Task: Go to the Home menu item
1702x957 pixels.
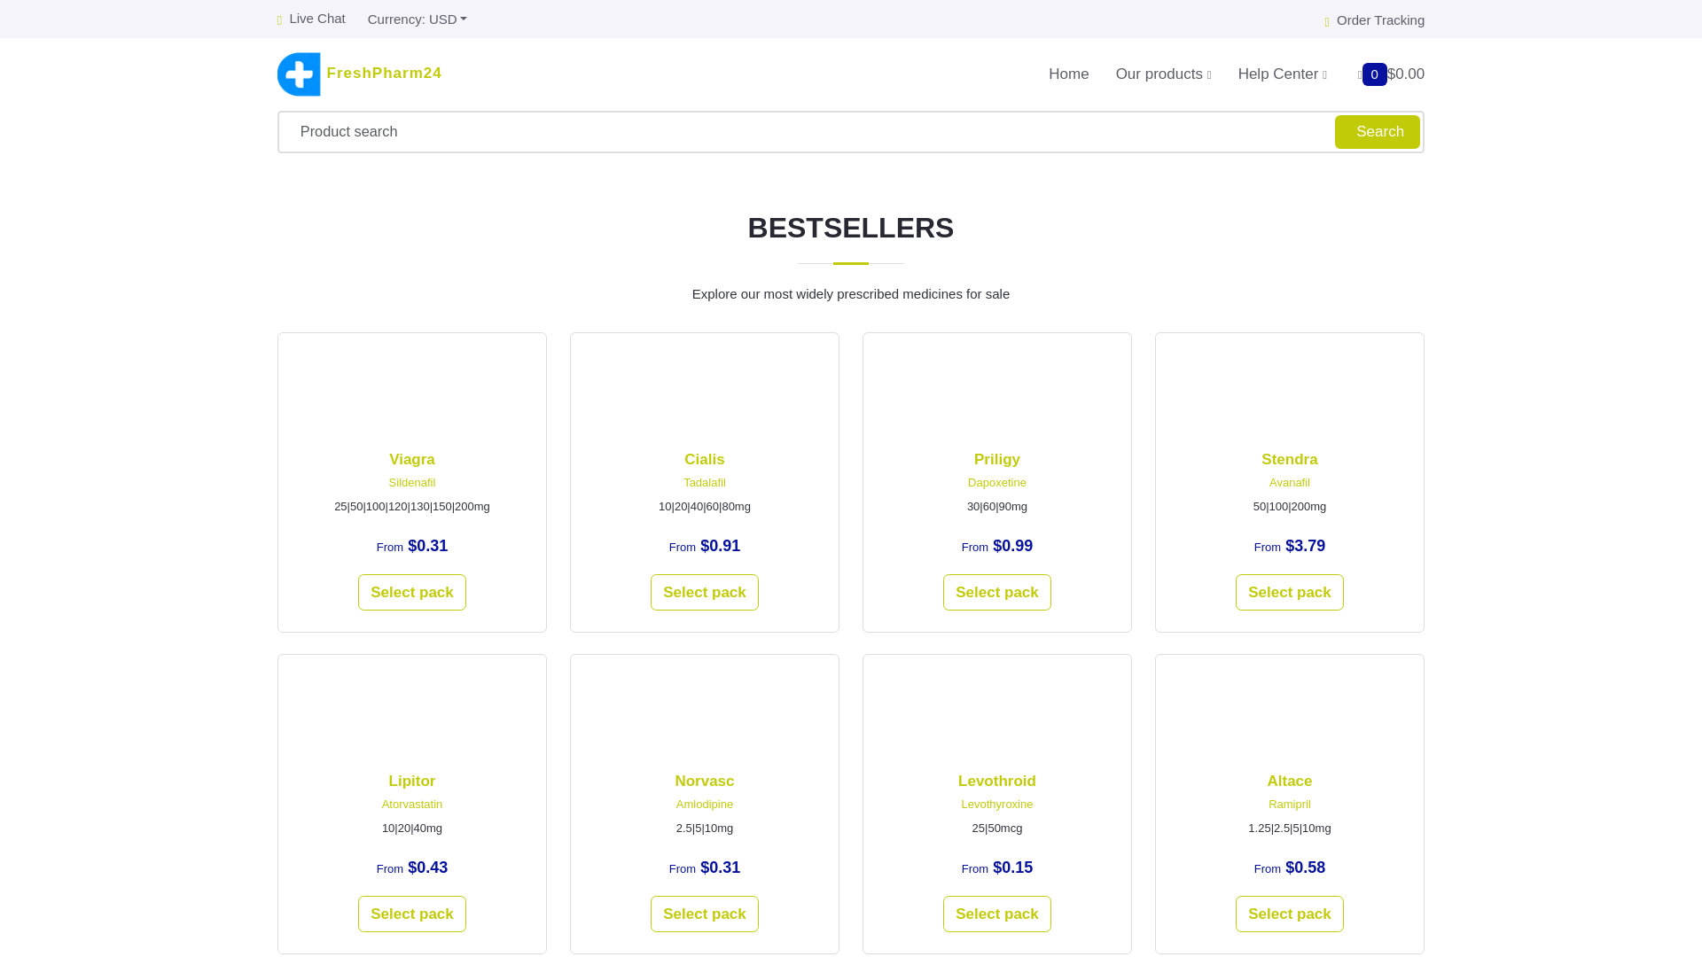Action: (1068, 74)
